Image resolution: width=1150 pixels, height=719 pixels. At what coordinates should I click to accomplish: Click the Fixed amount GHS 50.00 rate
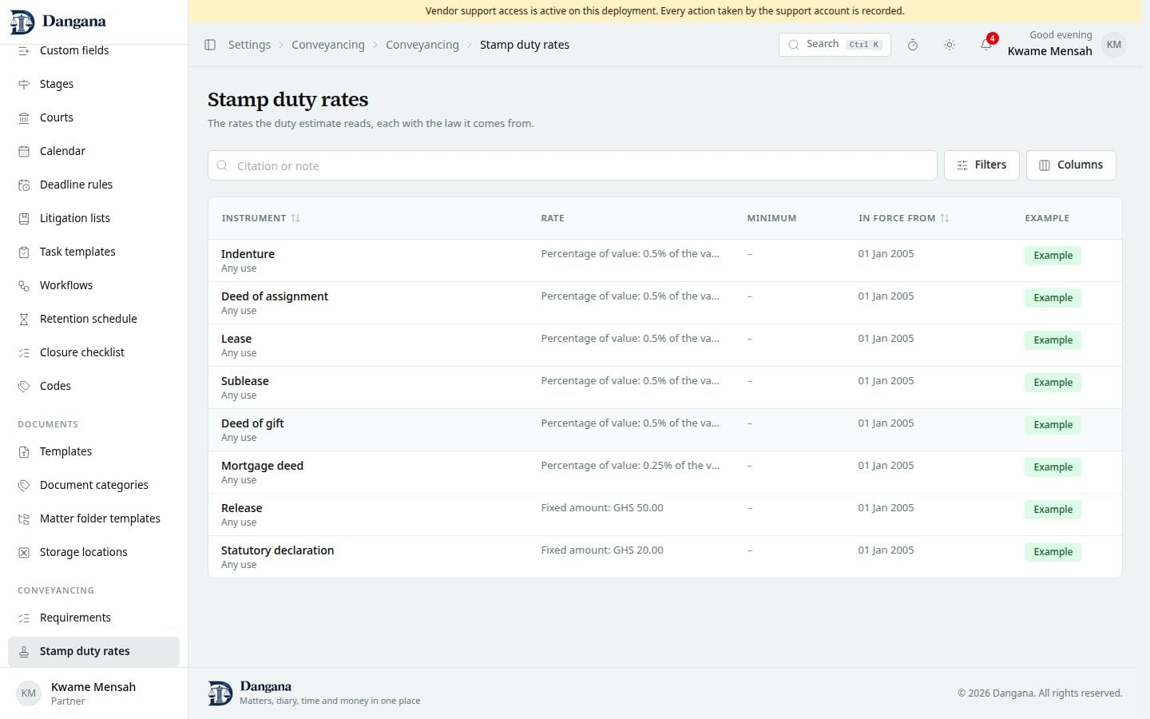[602, 508]
